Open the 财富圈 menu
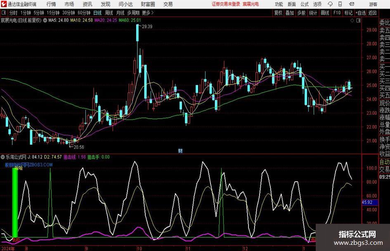This screenshot has width=390, height=251. pos(148,4)
